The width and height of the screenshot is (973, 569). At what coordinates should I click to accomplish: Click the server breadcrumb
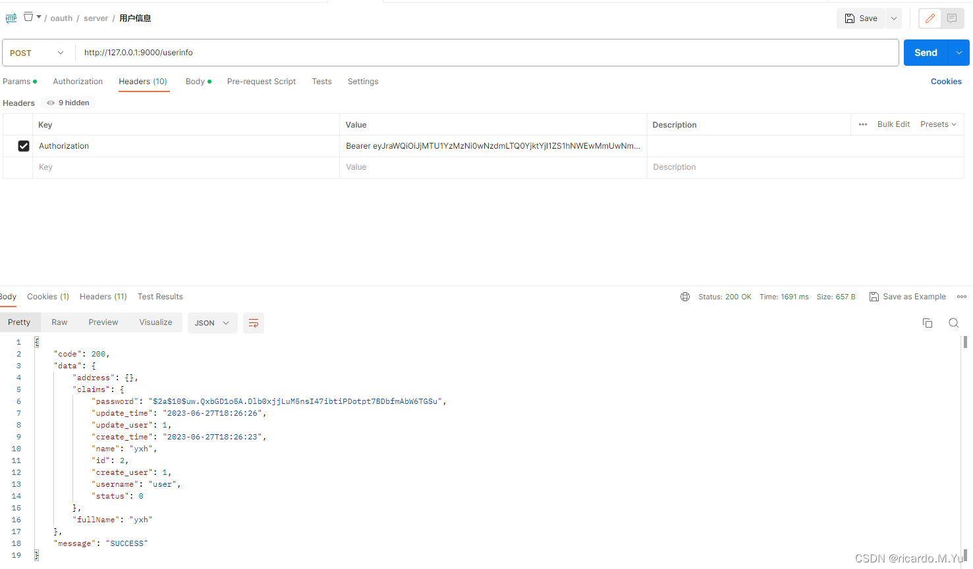tap(96, 18)
